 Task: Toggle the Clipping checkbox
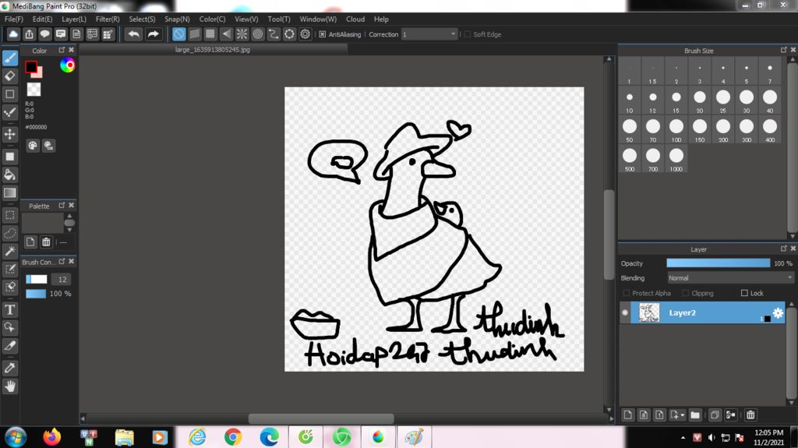[x=686, y=293]
